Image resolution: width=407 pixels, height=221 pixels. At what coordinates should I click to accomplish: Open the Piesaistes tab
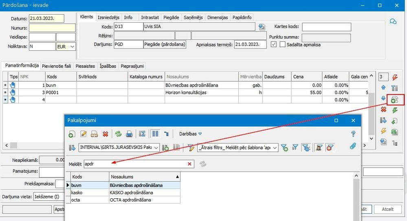[x=85, y=66]
